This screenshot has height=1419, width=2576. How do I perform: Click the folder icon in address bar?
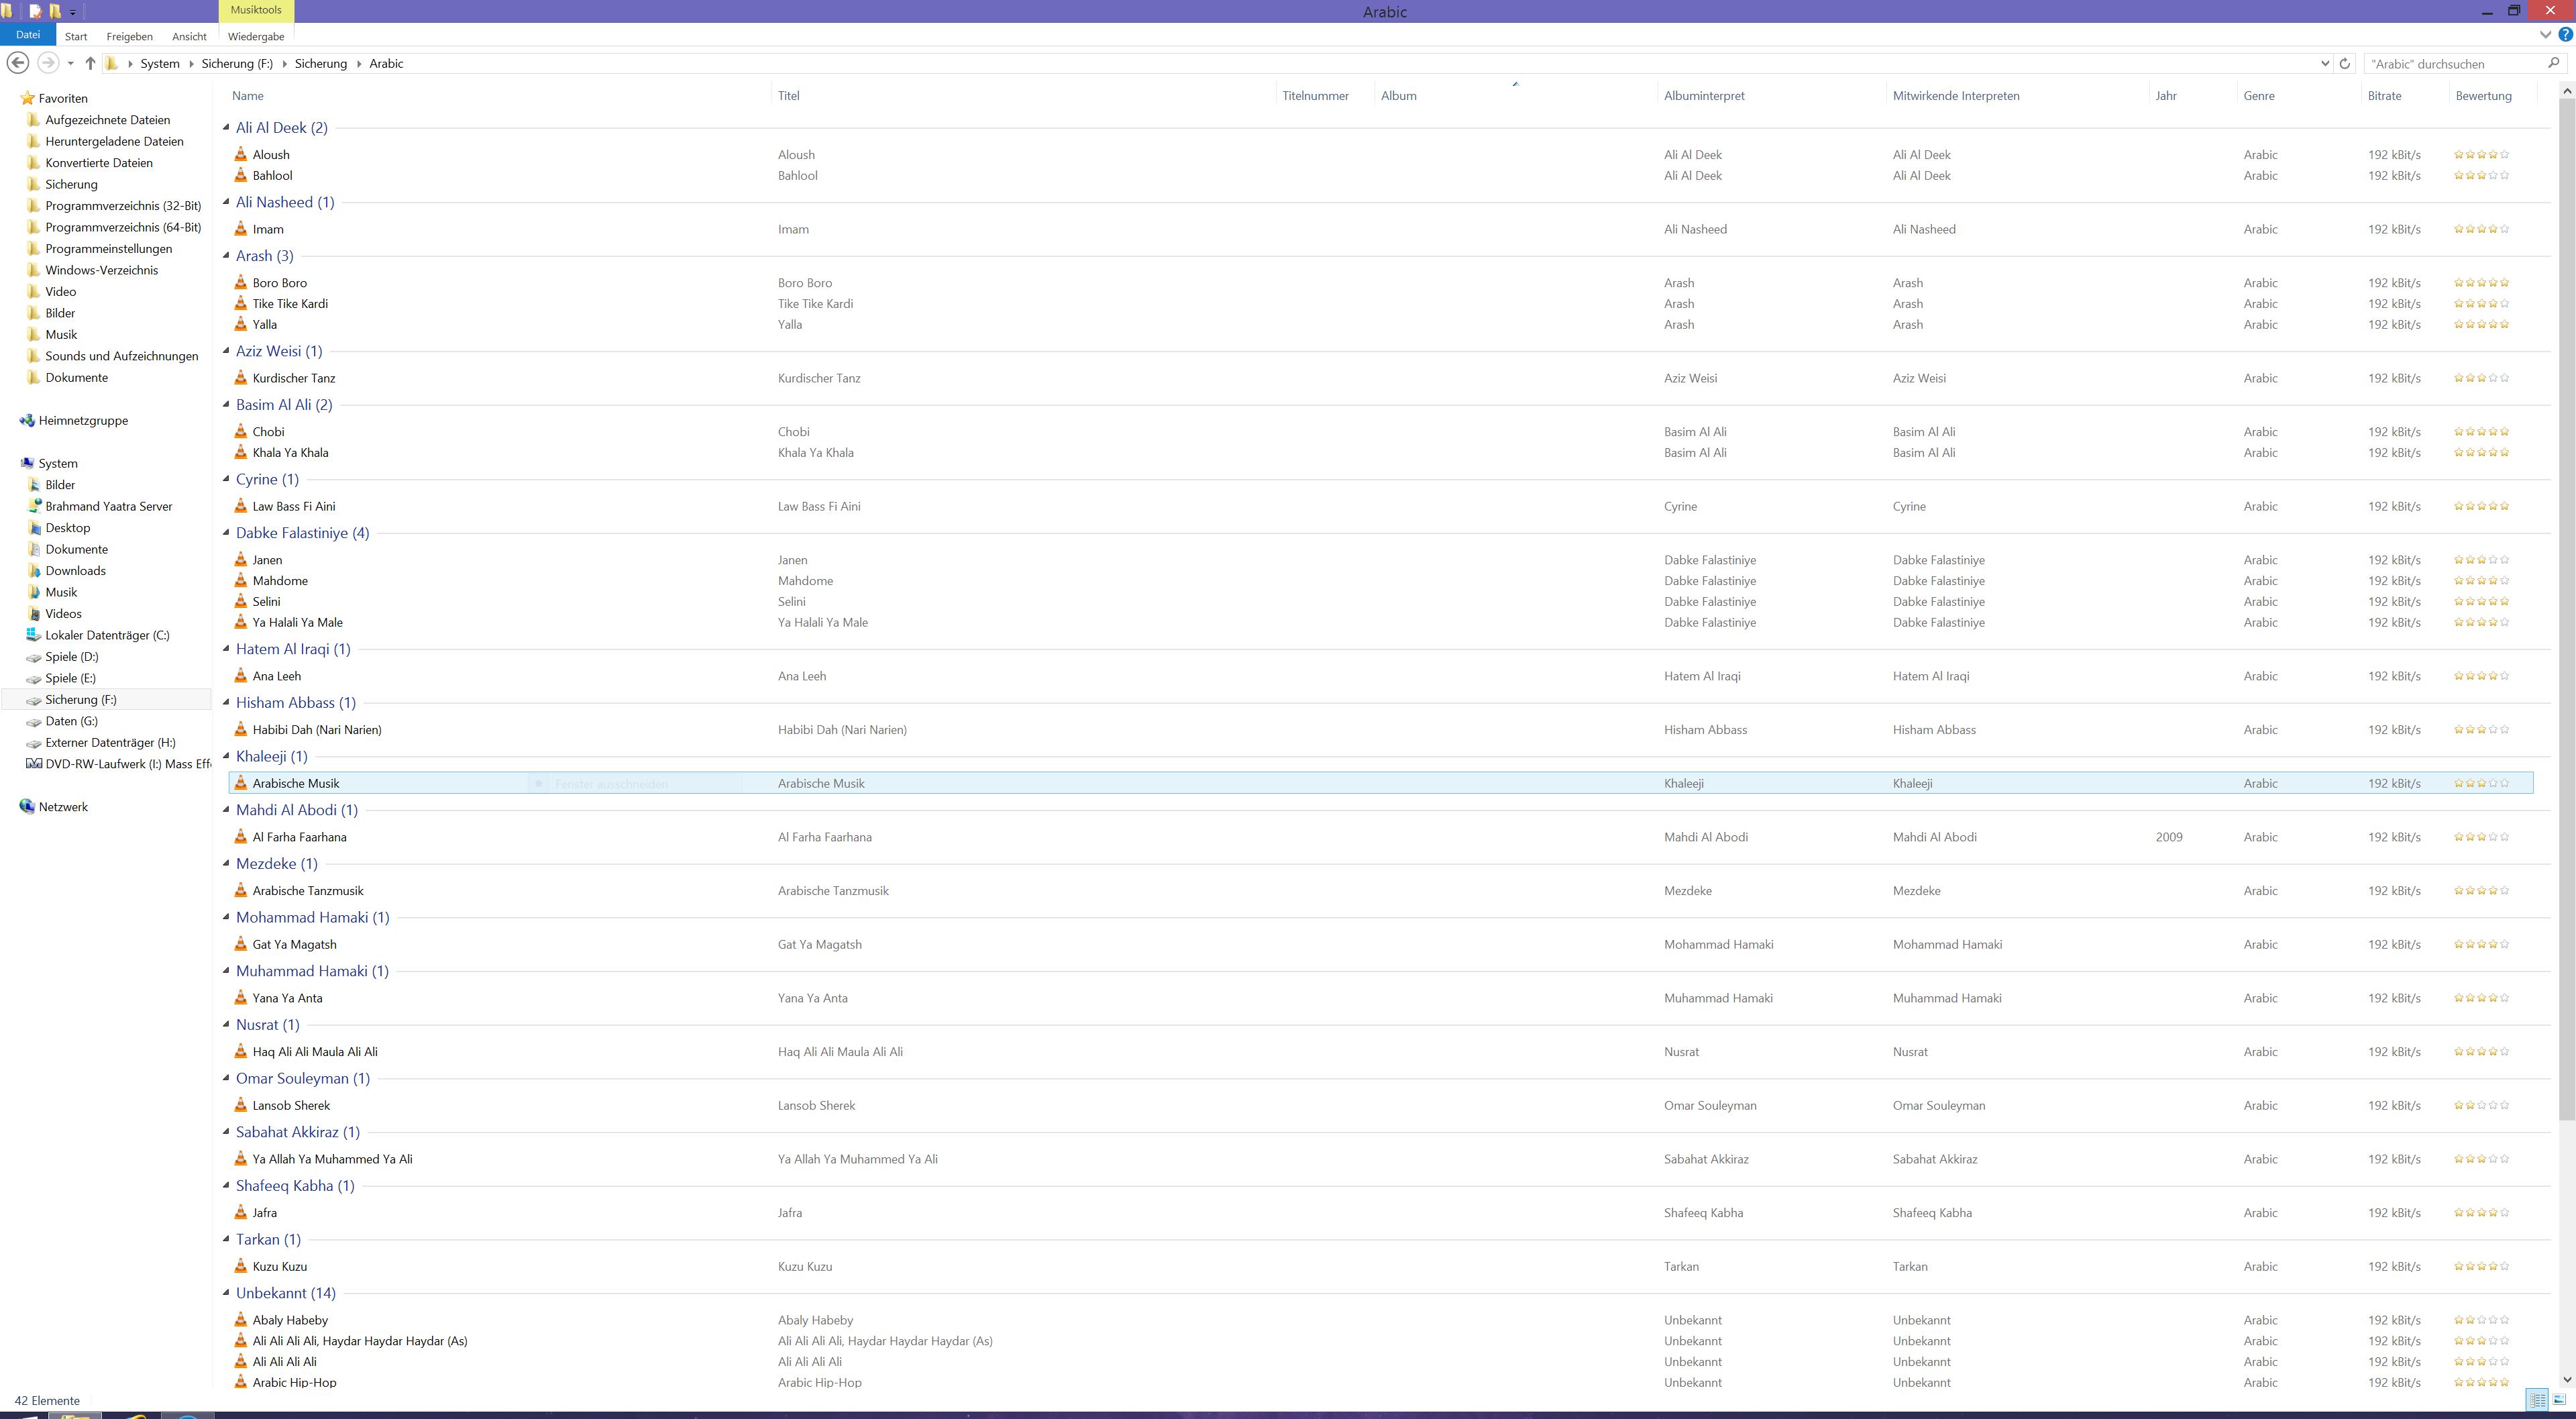[x=112, y=63]
